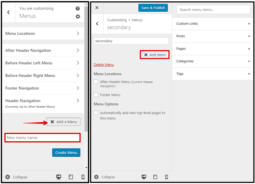Click Save & Publish button
This screenshot has width=255, height=184.
(153, 8)
